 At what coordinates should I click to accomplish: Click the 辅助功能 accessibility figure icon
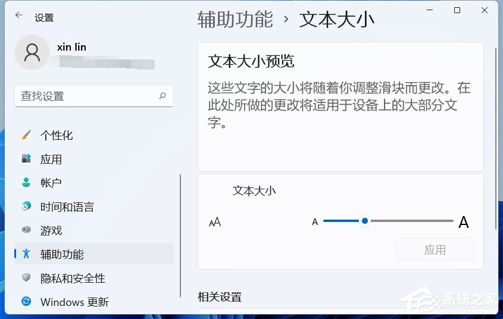pyautogui.click(x=26, y=254)
